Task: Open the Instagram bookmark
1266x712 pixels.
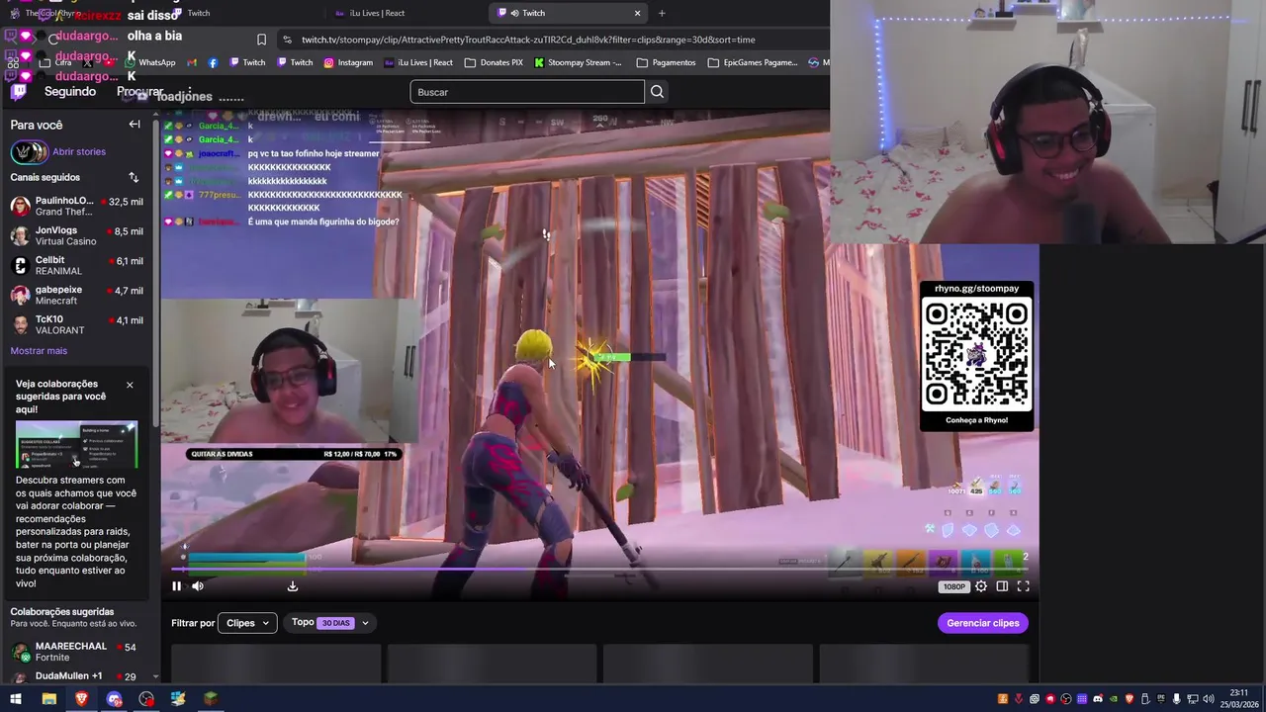Action: pyautogui.click(x=347, y=62)
